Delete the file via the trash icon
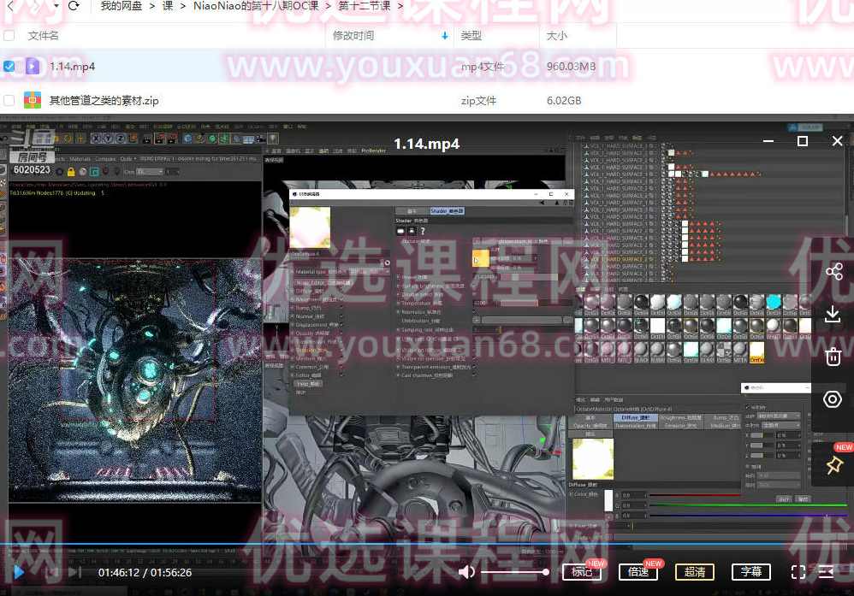The width and height of the screenshot is (854, 596). click(x=833, y=357)
